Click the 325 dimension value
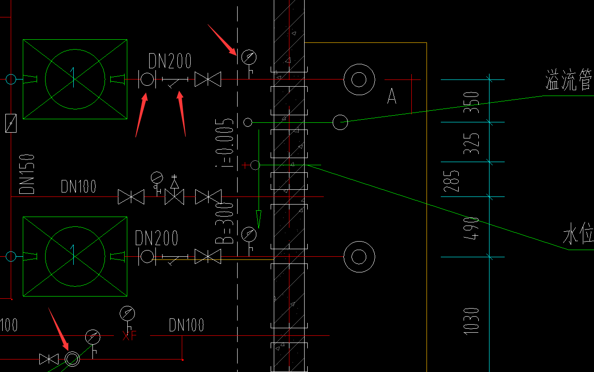This screenshot has width=594, height=372. click(472, 144)
